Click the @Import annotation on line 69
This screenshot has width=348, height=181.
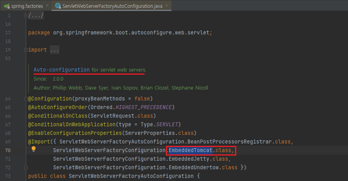click(x=39, y=142)
